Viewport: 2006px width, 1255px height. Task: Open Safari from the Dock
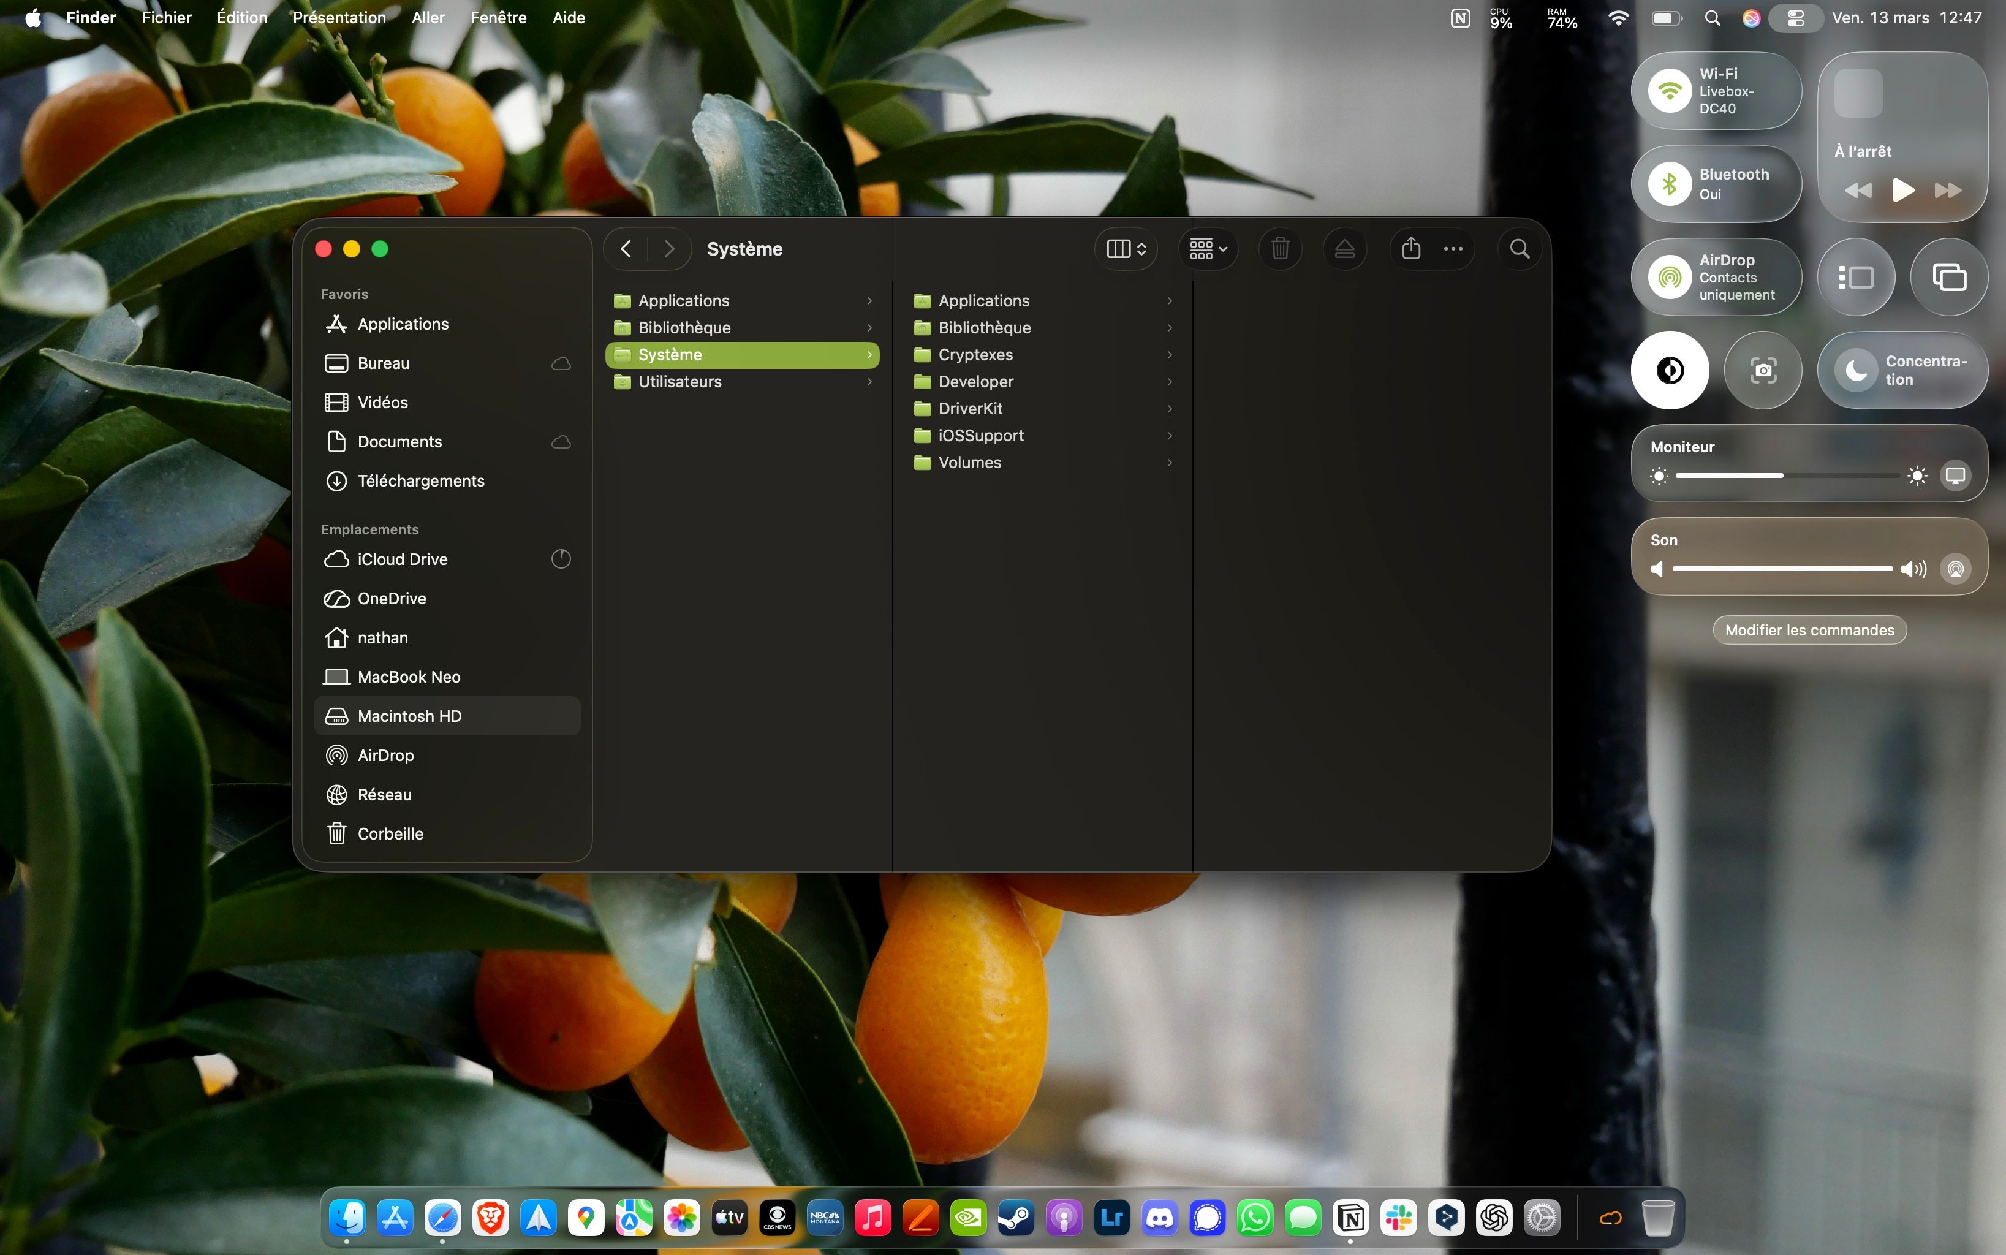442,1218
